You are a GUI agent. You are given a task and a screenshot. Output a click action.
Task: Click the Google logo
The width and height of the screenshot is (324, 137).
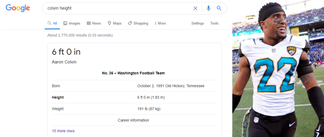18,8
